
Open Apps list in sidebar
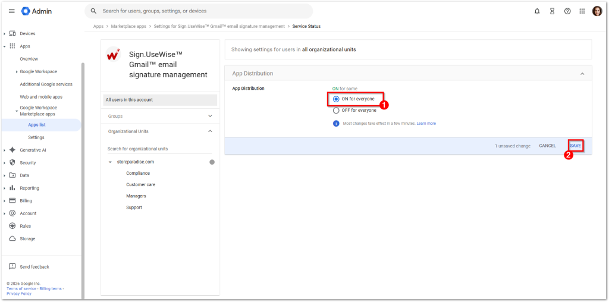coord(37,125)
